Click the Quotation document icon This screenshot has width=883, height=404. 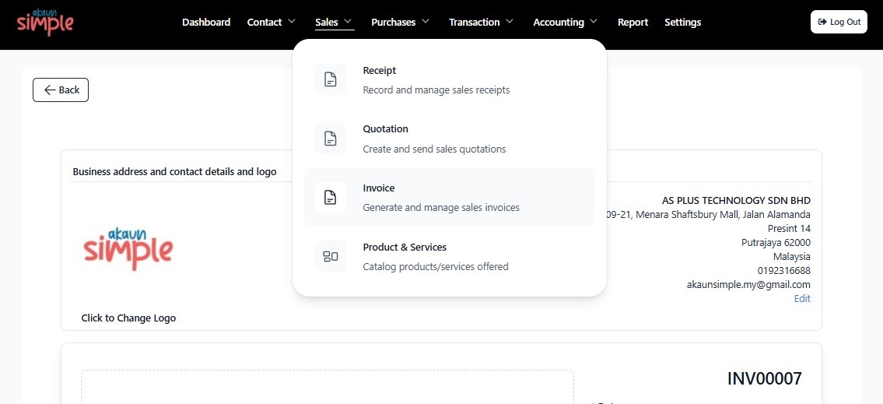[331, 138]
